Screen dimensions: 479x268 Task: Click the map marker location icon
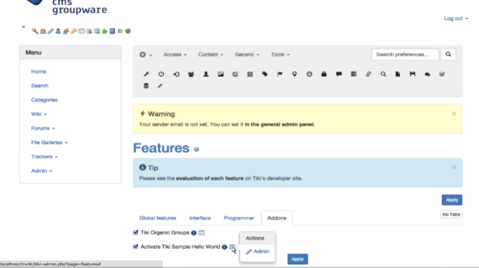[x=295, y=74]
